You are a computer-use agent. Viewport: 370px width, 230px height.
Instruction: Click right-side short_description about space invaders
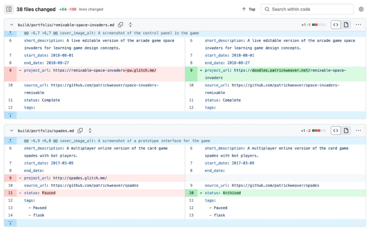[x=280, y=44]
